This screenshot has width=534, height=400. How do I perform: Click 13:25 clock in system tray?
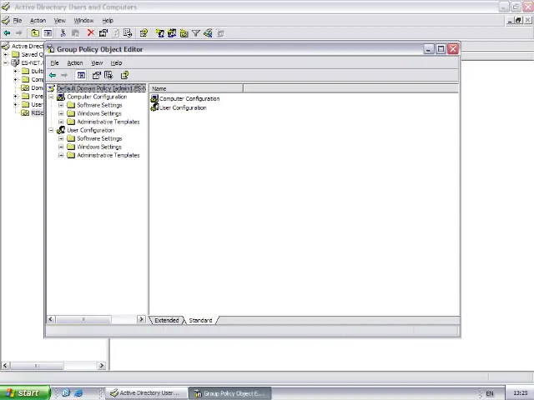pos(521,393)
